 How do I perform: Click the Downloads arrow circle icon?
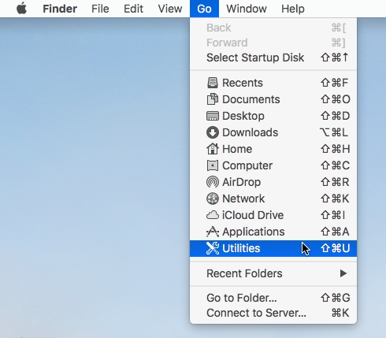pos(213,132)
